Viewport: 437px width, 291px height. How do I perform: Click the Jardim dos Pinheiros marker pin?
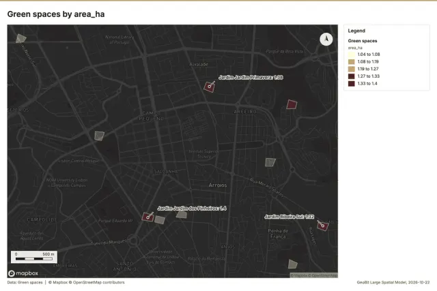(x=148, y=217)
